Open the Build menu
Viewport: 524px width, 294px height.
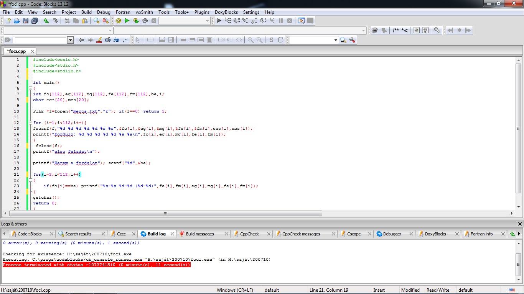coord(86,12)
